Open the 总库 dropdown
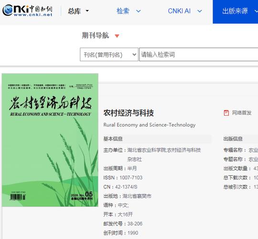The width and height of the screenshot is (258, 239). coord(78,11)
